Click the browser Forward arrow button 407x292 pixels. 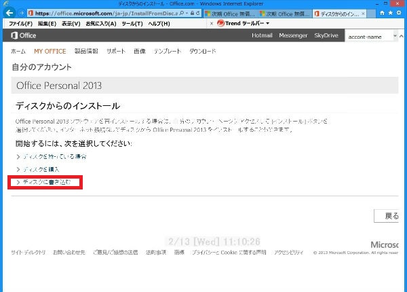(21, 13)
